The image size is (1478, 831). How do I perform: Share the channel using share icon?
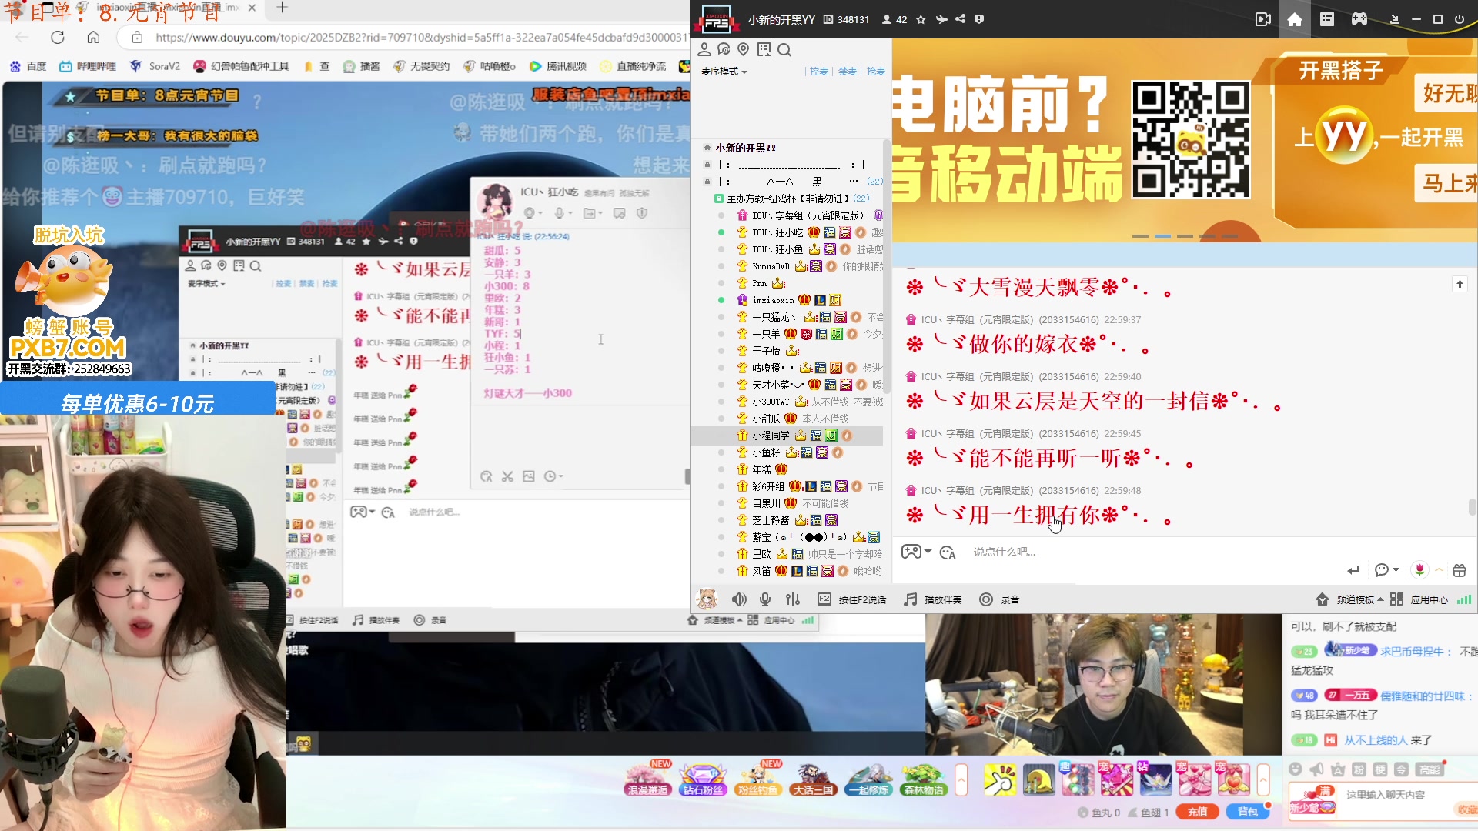pyautogui.click(x=961, y=19)
